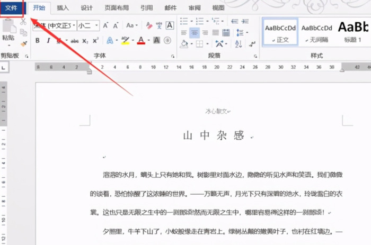Viewport: 371px width, 245px height.
Task: Click the right indent ruler marker
Action: [342, 70]
